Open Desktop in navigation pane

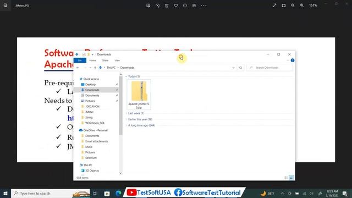pos(90,84)
